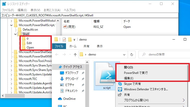The image size is (190, 107).
Task: Expand the Microsoft.Update.AutoUp key
Action: 11,93
